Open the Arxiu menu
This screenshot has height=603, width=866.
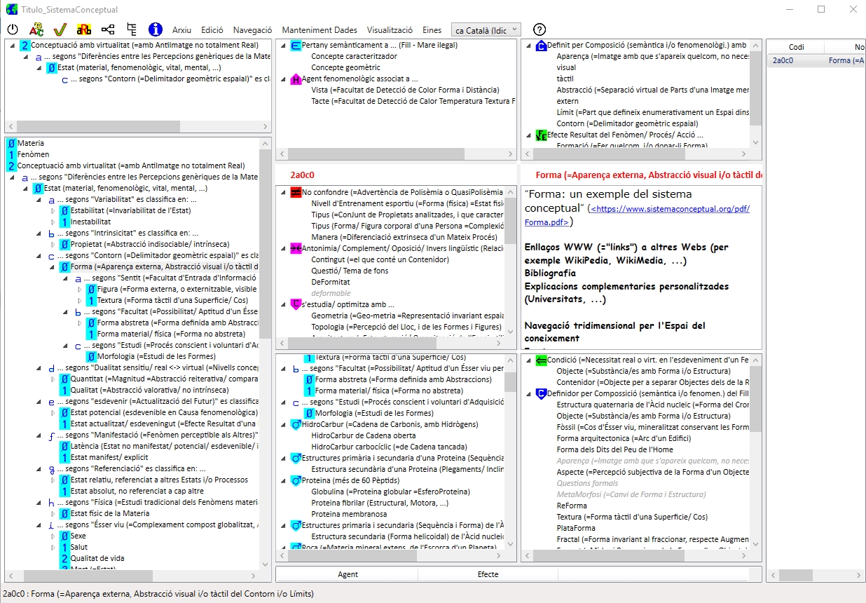click(x=181, y=30)
